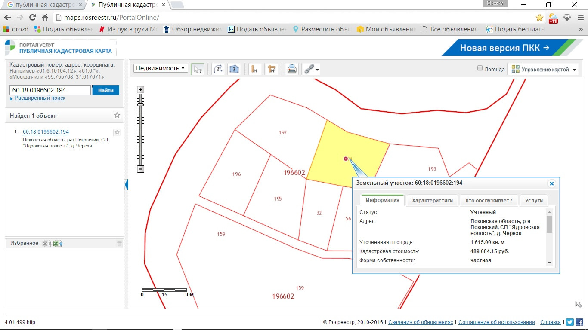The height and width of the screenshot is (330, 588).
Task: Add result 60:18:0196602:194 to favorites
Action: click(x=117, y=132)
